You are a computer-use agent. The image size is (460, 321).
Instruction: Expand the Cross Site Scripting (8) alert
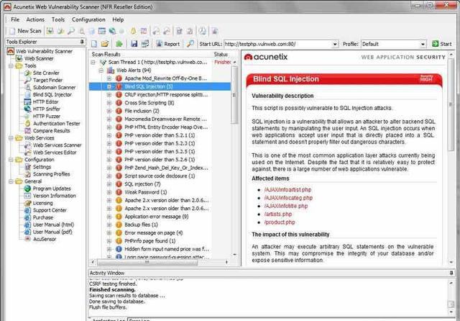[x=109, y=103]
